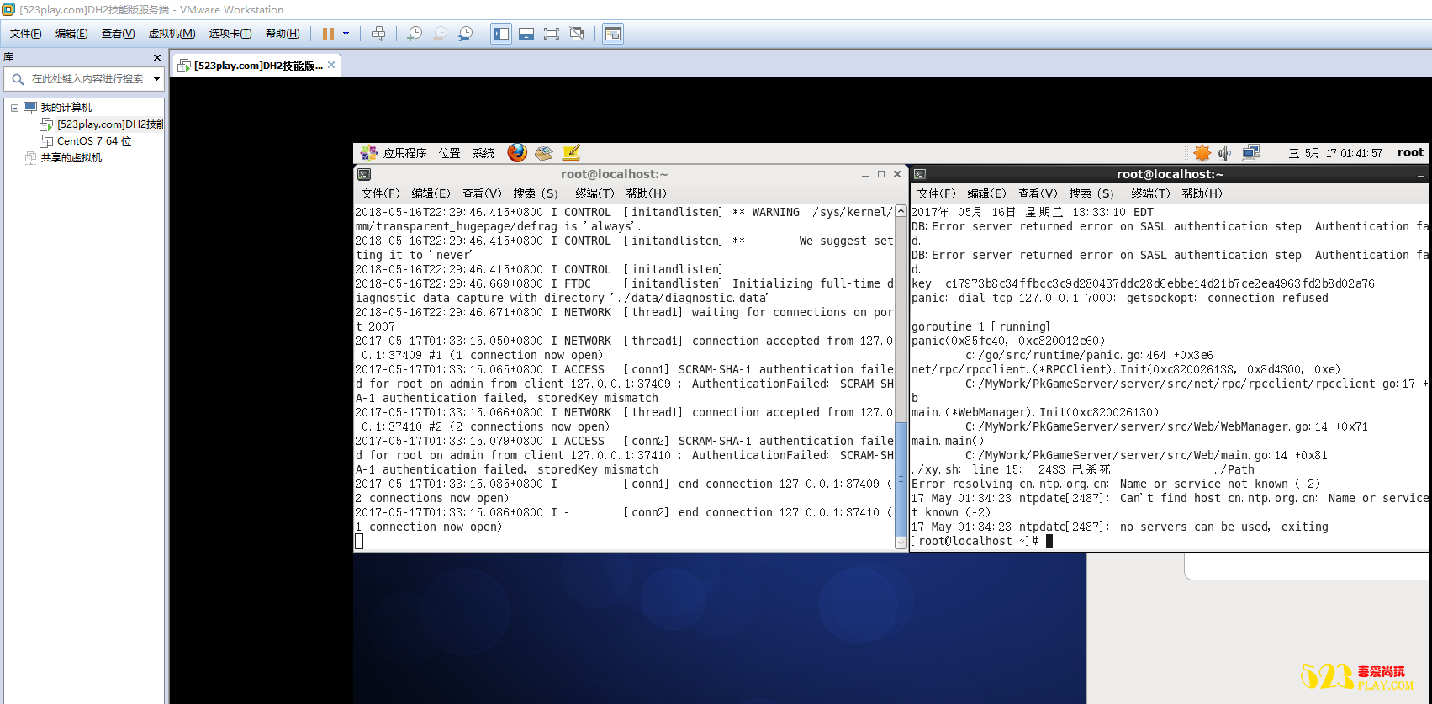The height and width of the screenshot is (704, 1432).
Task: Open 帮助(H) menu in left terminal
Action: tap(646, 193)
